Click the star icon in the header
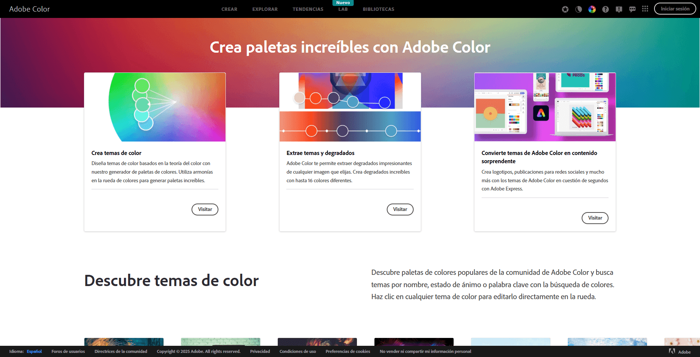Image resolution: width=700 pixels, height=357 pixels. click(x=565, y=9)
